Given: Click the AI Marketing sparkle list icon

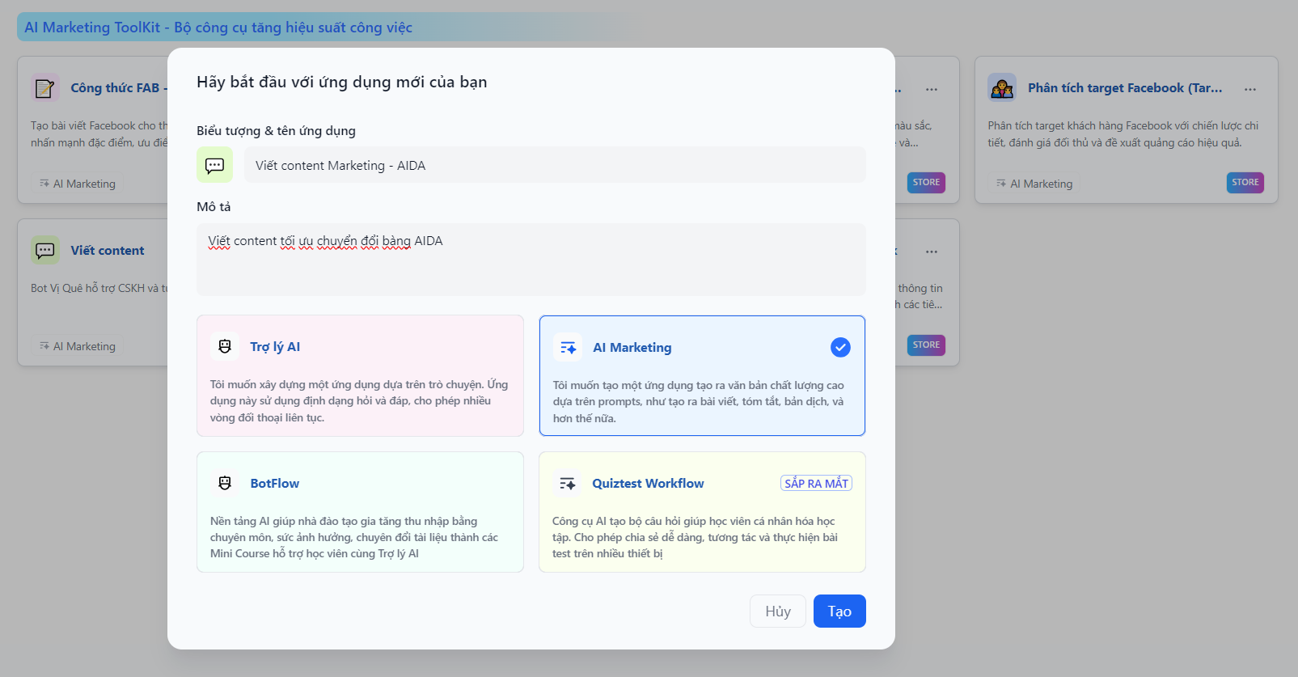Looking at the screenshot, I should pos(568,348).
